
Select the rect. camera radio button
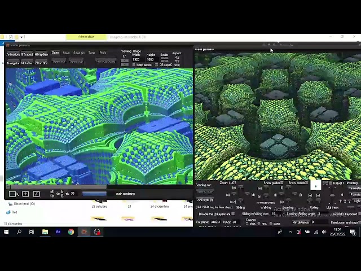[x=259, y=224]
